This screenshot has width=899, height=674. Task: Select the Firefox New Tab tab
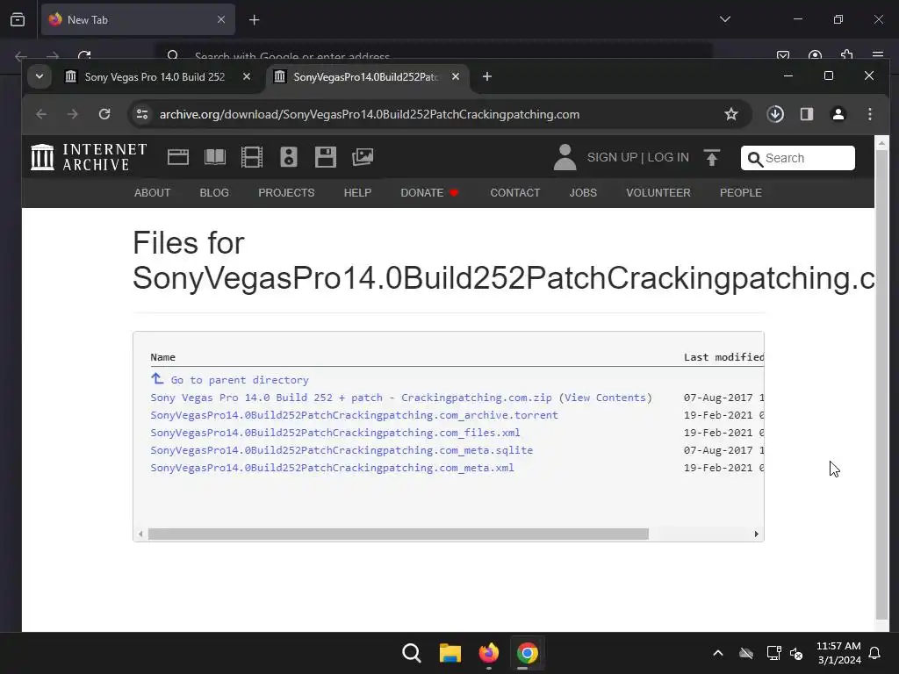(138, 19)
